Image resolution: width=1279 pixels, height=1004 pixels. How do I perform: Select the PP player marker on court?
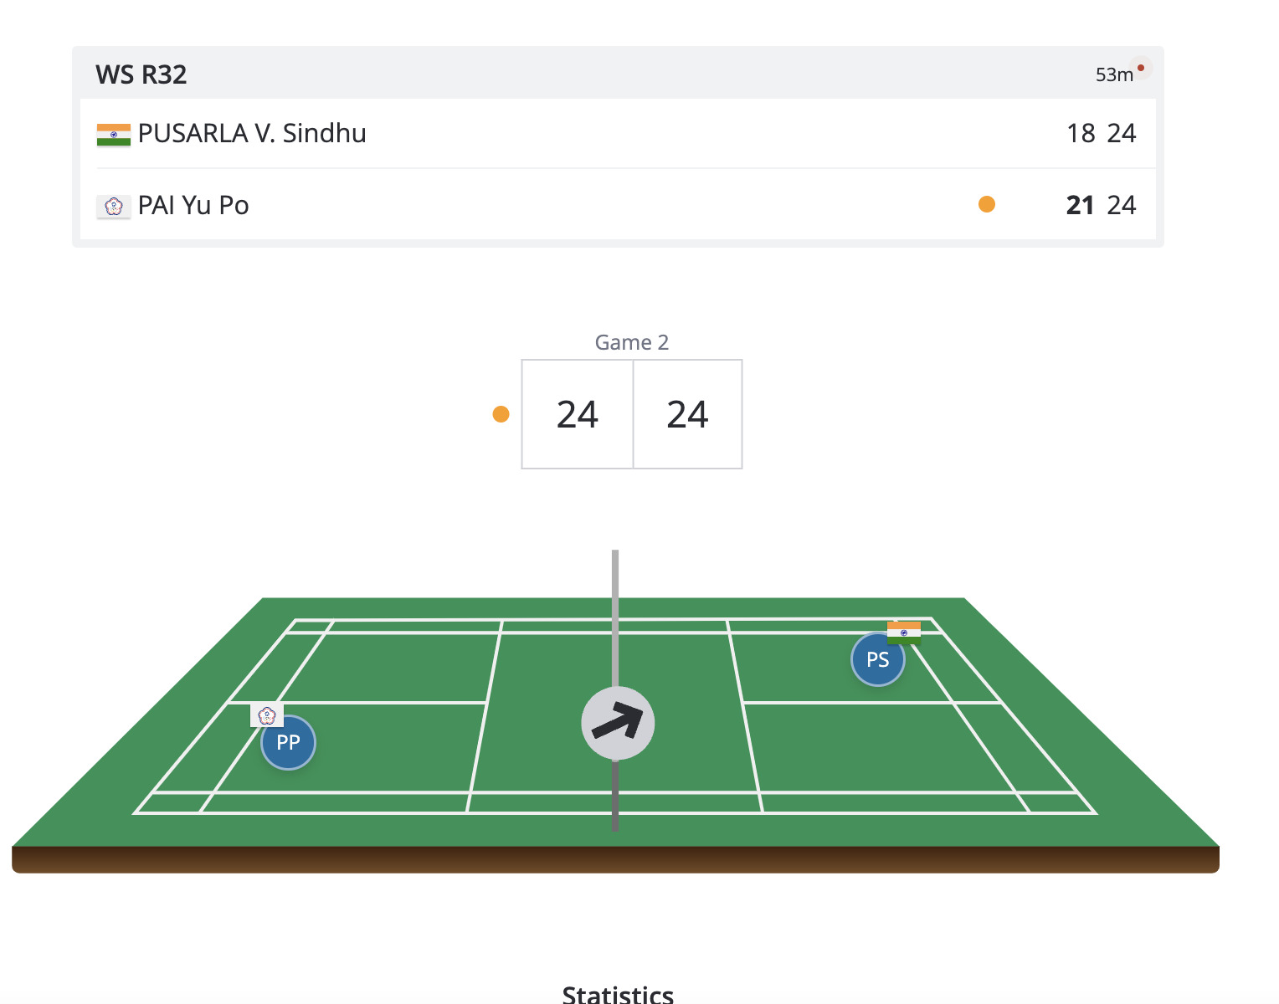[x=288, y=742]
